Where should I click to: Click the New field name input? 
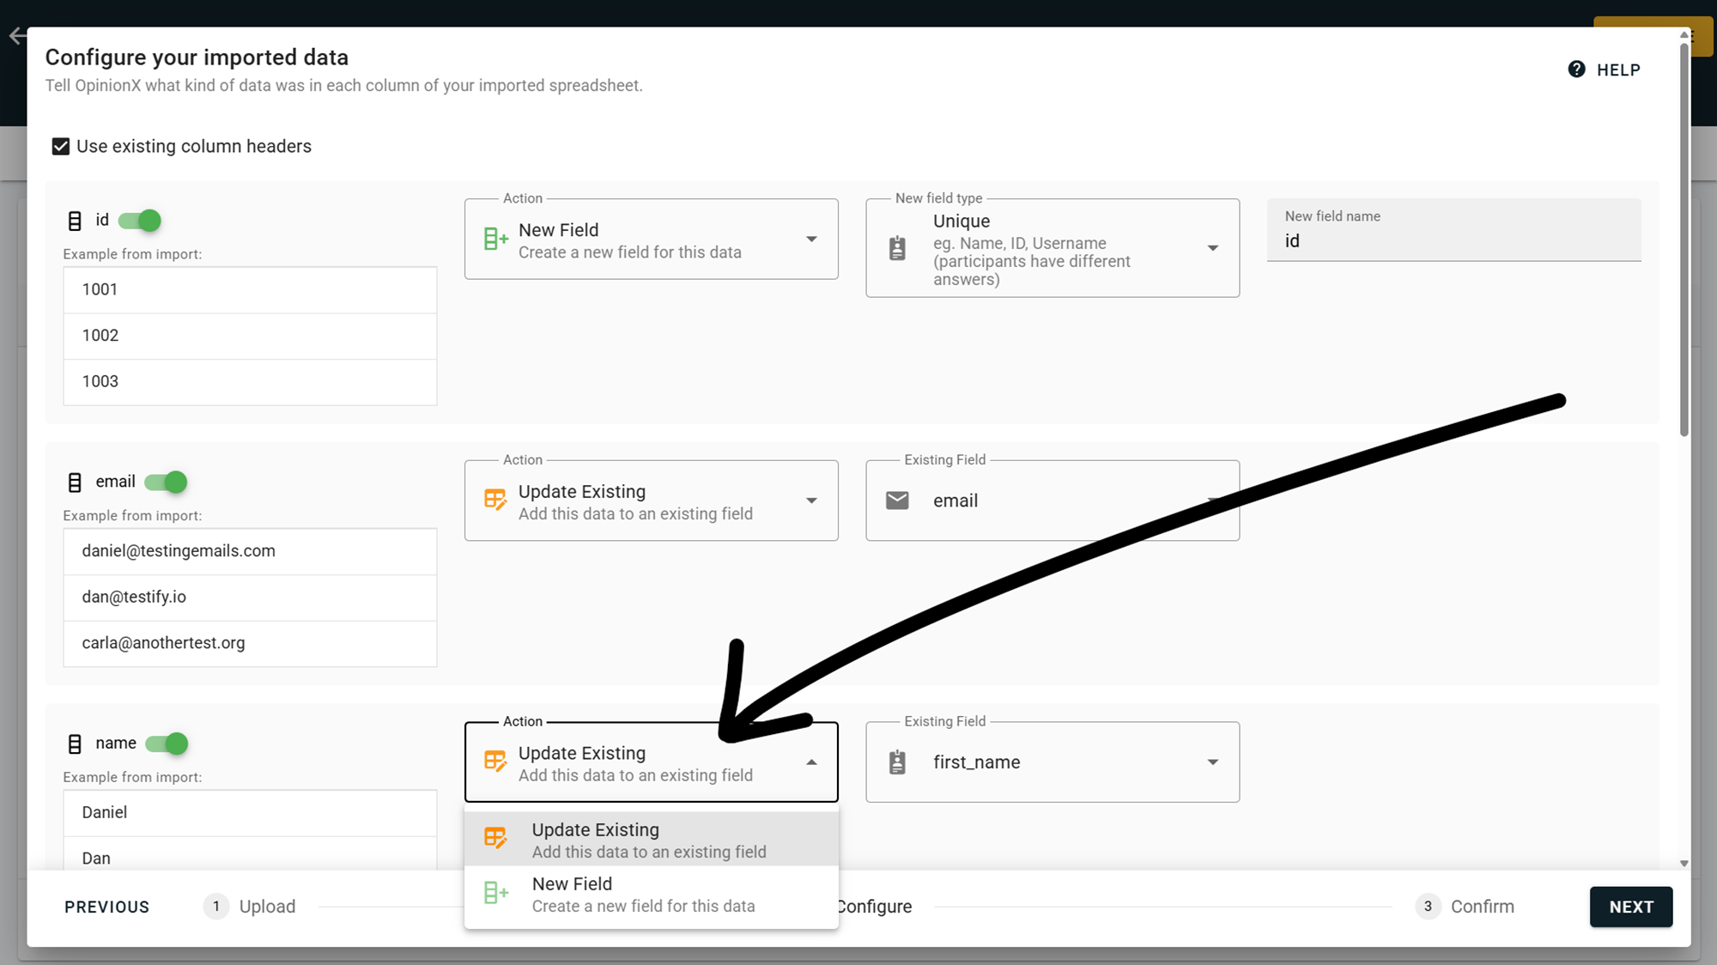tap(1453, 241)
